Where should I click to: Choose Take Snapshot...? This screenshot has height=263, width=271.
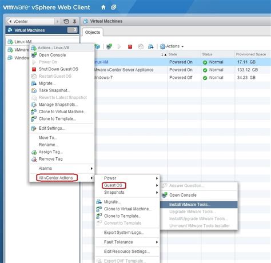54,90
